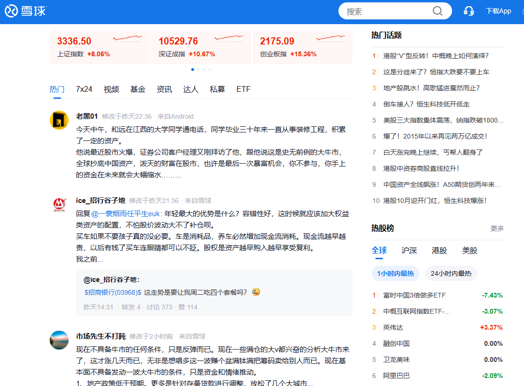Click the 热门话题 heading
Viewport: 524px width, 386px height.
(386, 35)
